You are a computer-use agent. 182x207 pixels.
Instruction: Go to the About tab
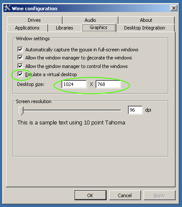pos(146,20)
